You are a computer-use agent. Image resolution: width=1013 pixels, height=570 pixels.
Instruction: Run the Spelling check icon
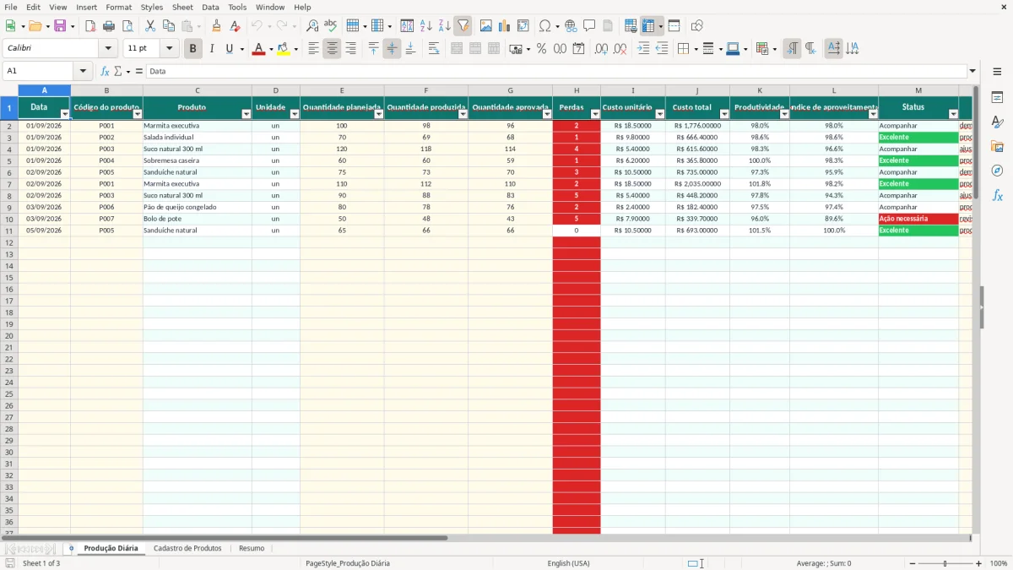pos(331,26)
